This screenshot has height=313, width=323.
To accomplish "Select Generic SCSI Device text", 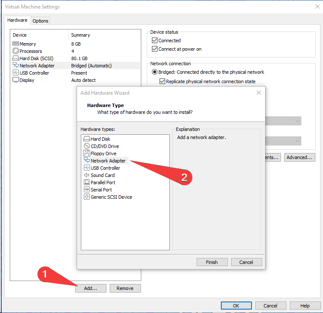I will (x=111, y=197).
